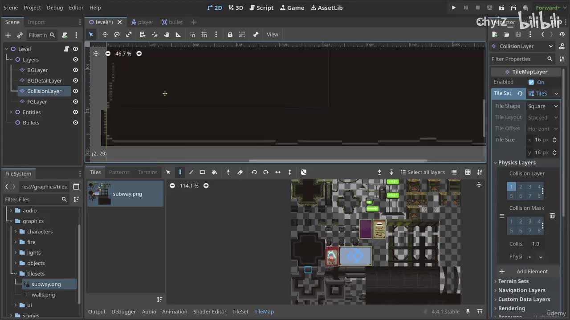This screenshot has width=570, height=320.
Task: Lock the selected node
Action: click(230, 35)
